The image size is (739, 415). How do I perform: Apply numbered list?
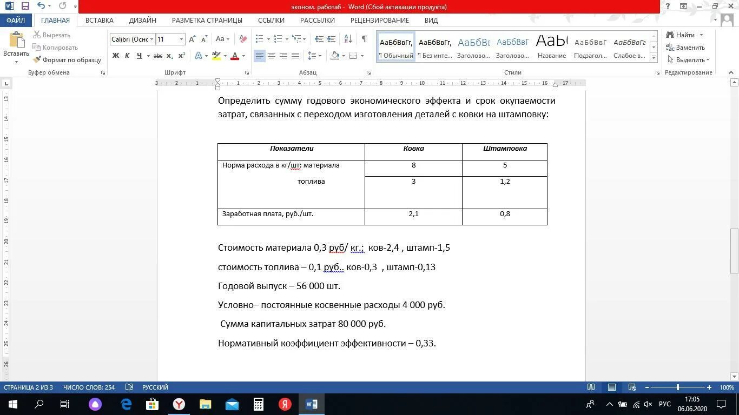point(278,39)
